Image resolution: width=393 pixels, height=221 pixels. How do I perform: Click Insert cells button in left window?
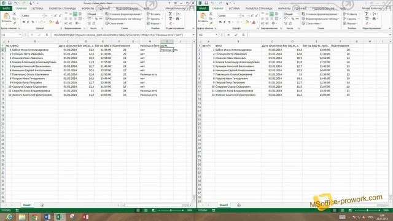click(x=154, y=14)
